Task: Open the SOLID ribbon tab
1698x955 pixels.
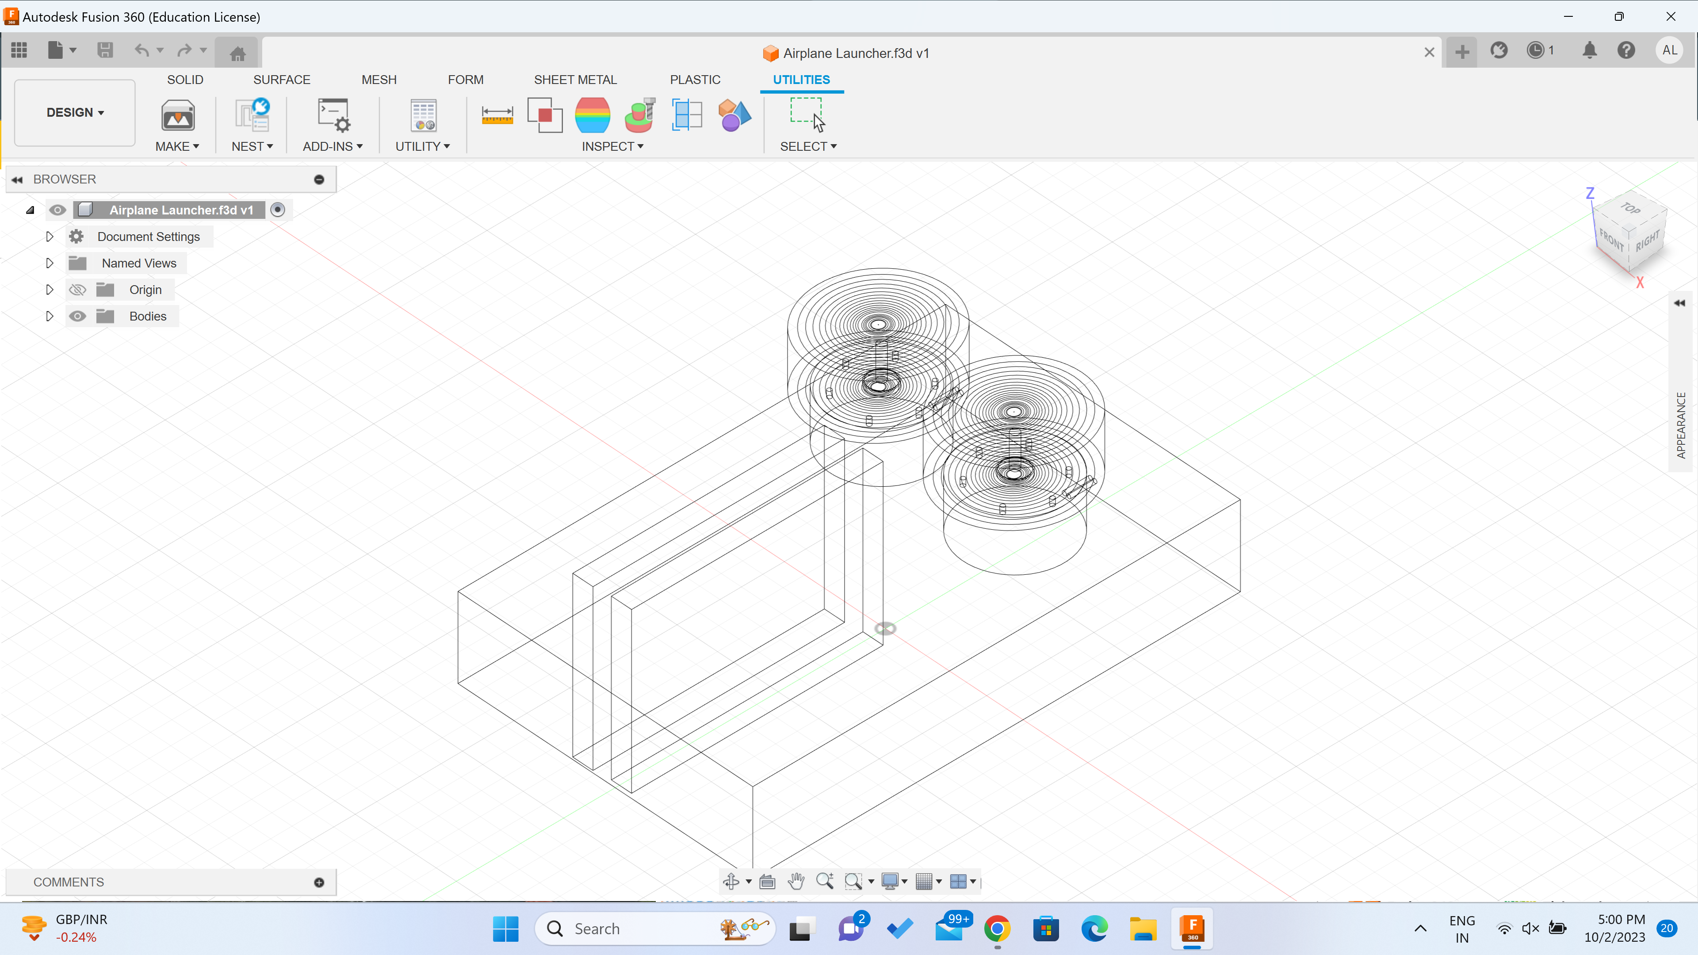Action: 184,79
